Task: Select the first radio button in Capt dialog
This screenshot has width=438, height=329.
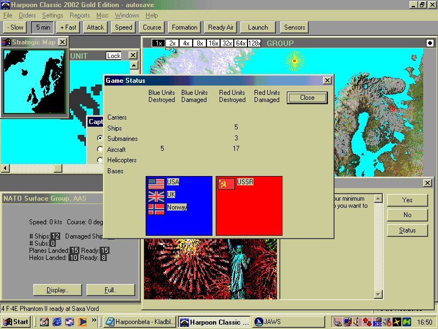Action: click(100, 138)
